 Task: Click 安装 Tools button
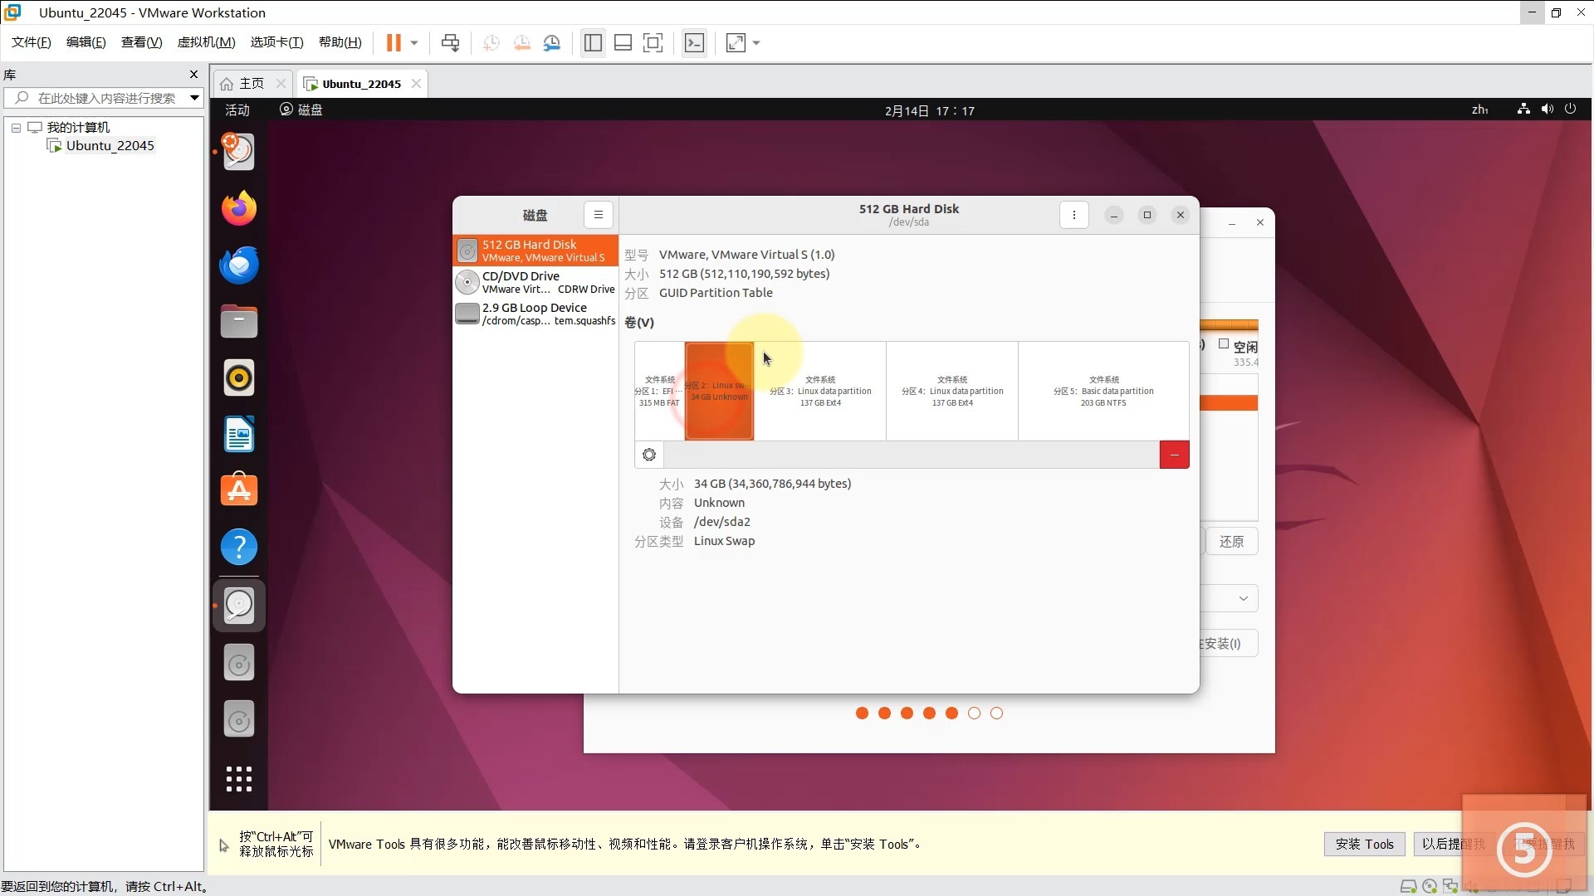pyautogui.click(x=1364, y=844)
